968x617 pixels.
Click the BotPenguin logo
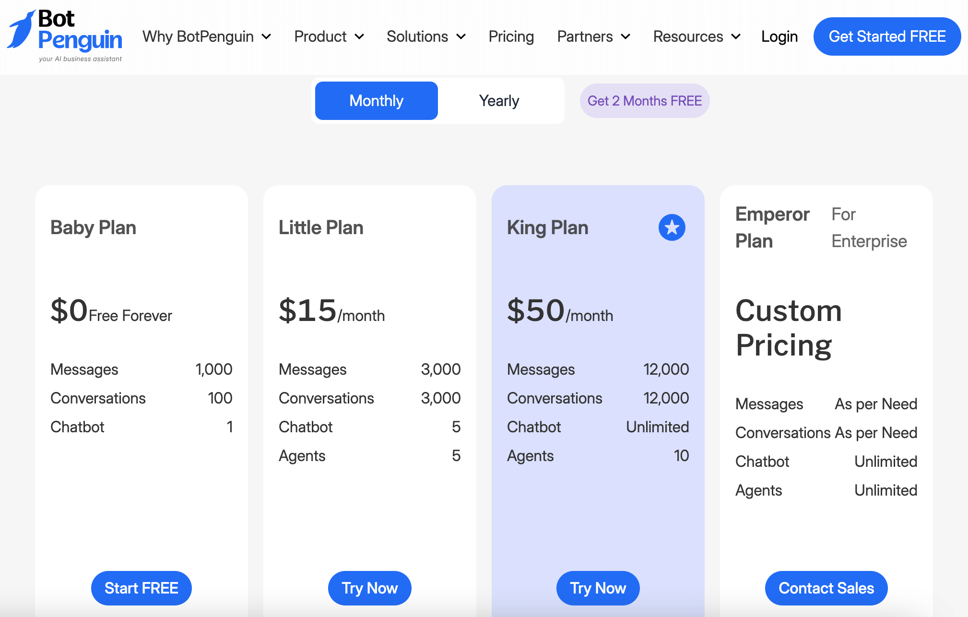64,36
